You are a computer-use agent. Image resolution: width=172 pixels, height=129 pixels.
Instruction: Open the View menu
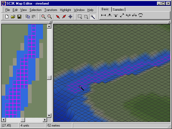(x=23, y=10)
